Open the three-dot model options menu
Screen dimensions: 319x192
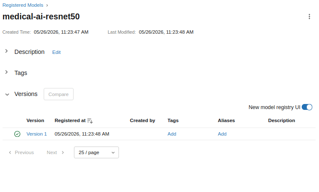click(309, 16)
